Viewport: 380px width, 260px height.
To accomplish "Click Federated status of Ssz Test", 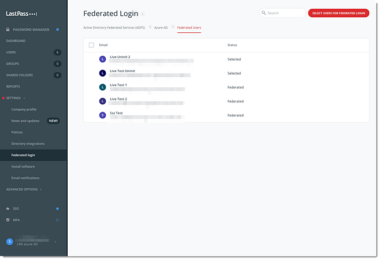I will (236, 115).
